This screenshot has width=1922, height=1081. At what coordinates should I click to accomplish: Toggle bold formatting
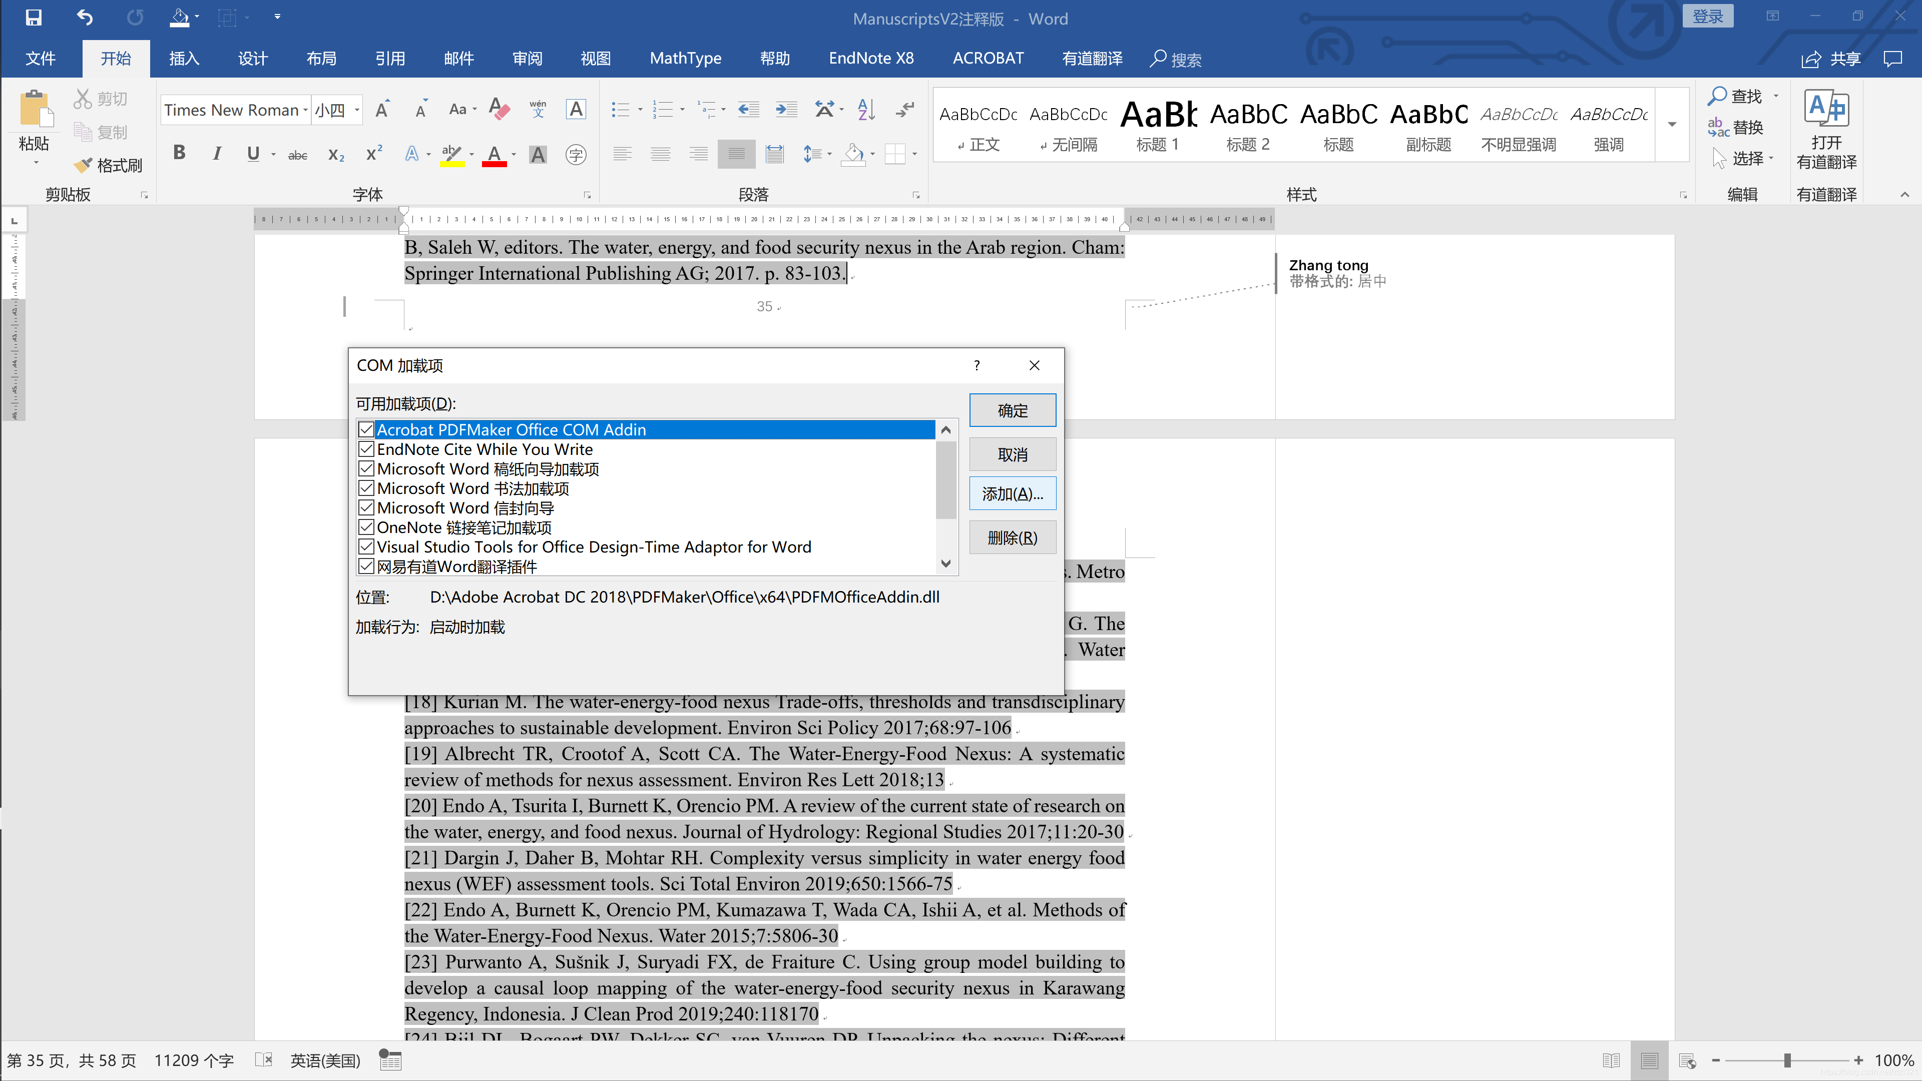179,153
